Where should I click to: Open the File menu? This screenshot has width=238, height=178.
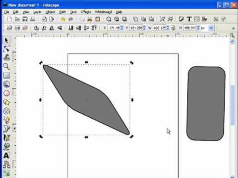click(x=6, y=12)
